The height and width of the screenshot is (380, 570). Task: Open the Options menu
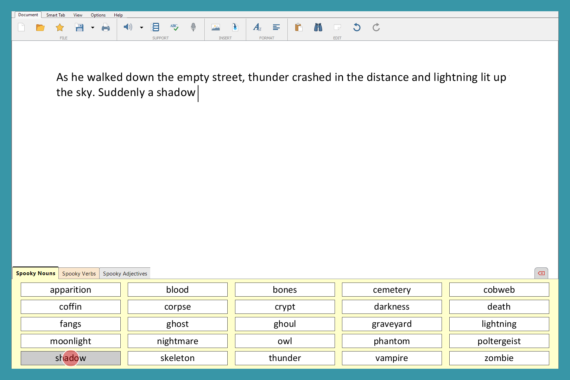tap(98, 15)
